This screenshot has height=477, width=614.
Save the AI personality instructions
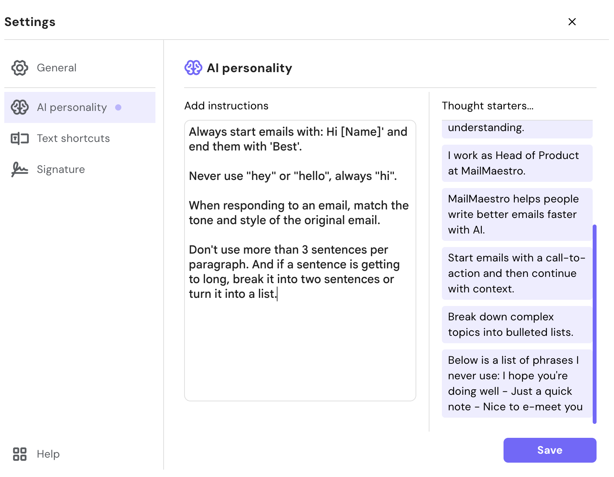pos(549,450)
